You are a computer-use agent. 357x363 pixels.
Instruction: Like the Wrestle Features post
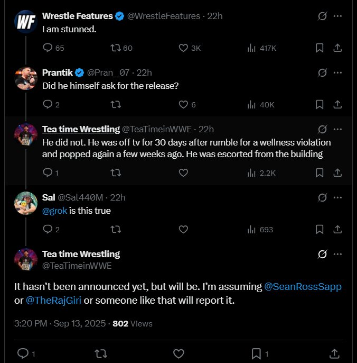click(x=184, y=48)
